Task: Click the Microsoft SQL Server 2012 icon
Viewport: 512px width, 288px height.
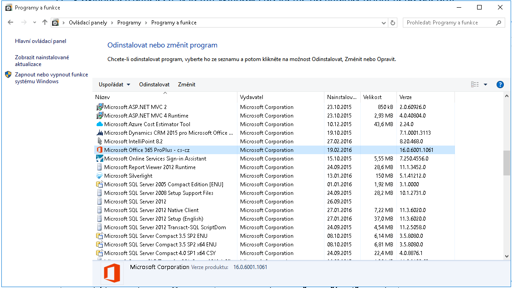Action: (100, 202)
